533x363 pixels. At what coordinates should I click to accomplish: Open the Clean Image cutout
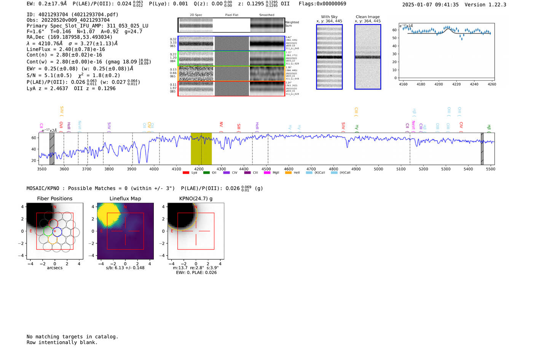368,57
